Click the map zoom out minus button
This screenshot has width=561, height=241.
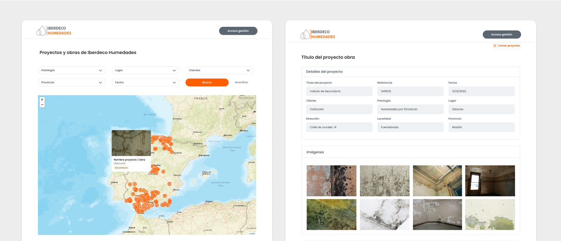pyautogui.click(x=42, y=105)
